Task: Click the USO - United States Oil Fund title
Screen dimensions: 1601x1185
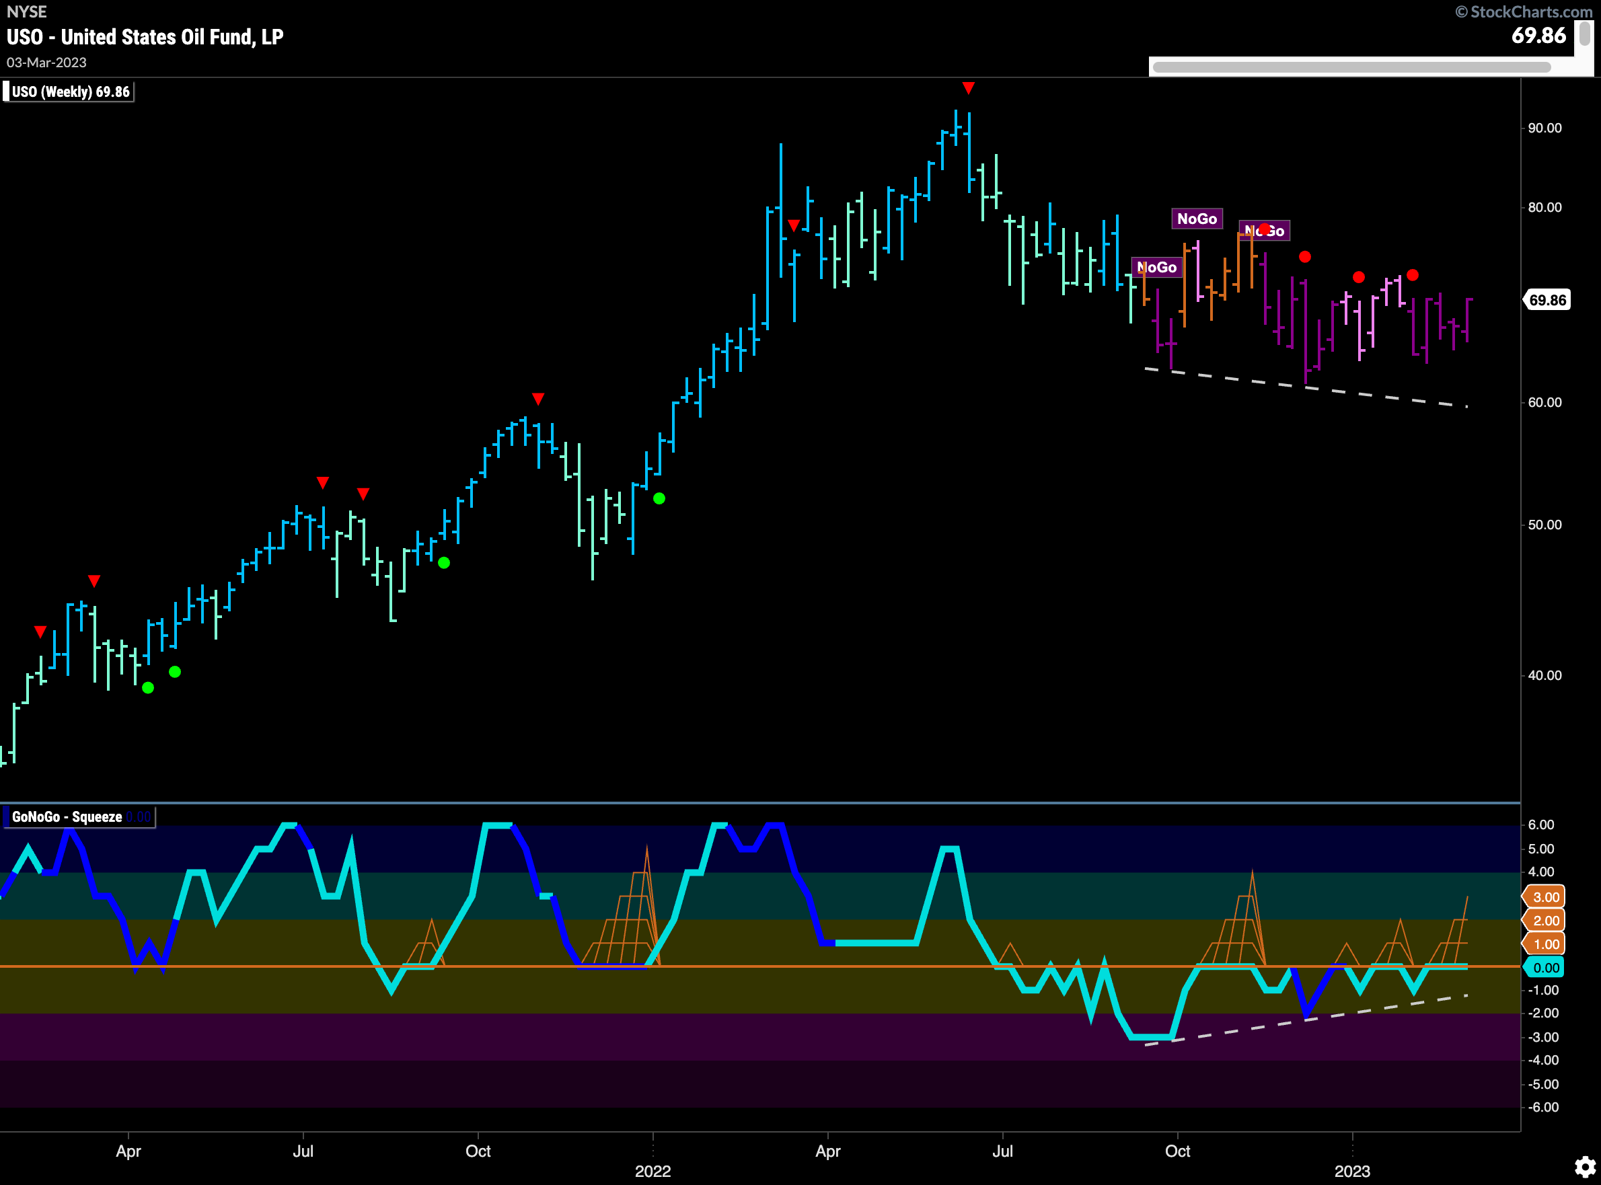Action: coord(145,37)
